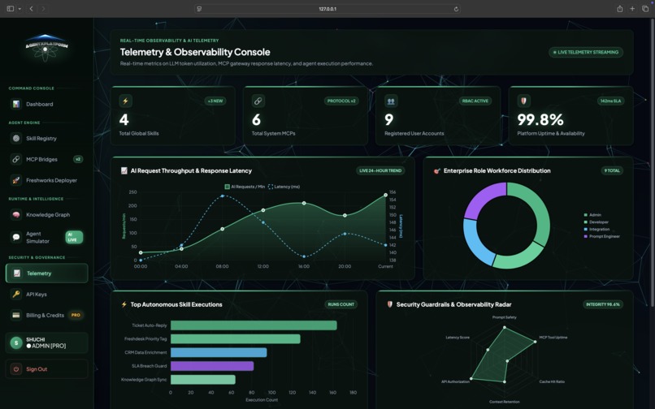
Task: Toggle Latency (ms) legend series
Action: click(x=284, y=187)
